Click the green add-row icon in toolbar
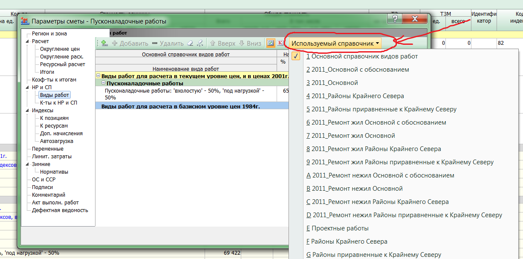523x259 pixels. coord(104,43)
